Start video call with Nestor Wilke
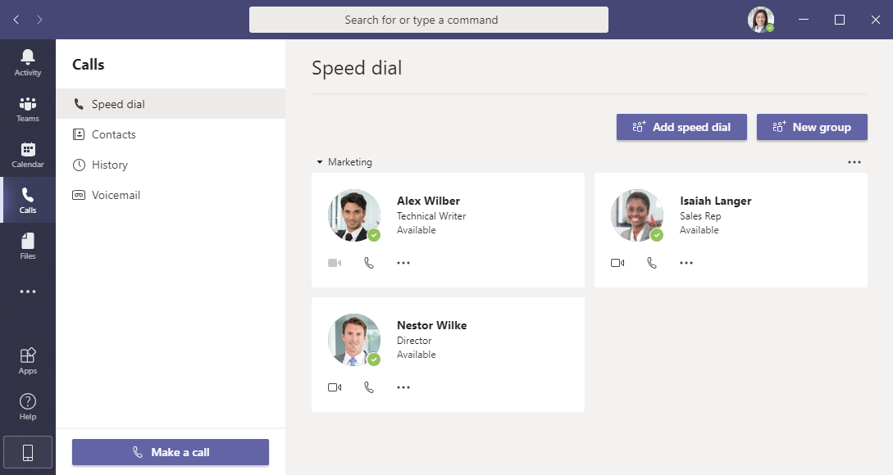The width and height of the screenshot is (893, 475). coord(335,387)
